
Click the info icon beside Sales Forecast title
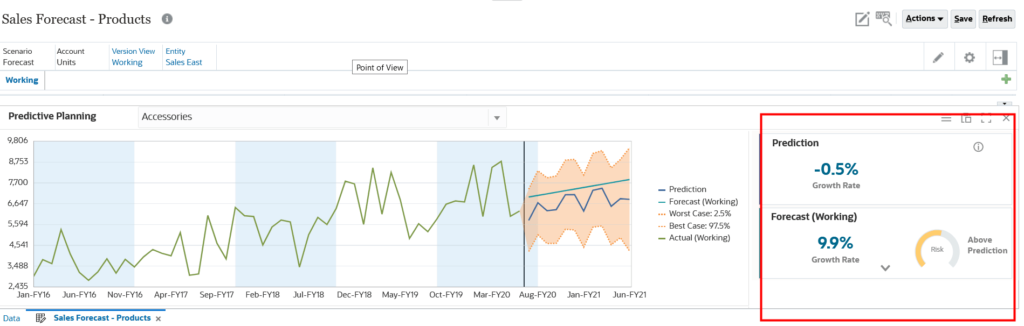click(x=167, y=19)
